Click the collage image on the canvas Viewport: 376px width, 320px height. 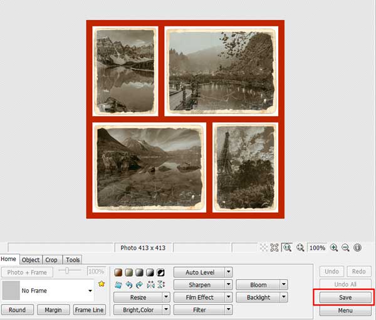185,119
